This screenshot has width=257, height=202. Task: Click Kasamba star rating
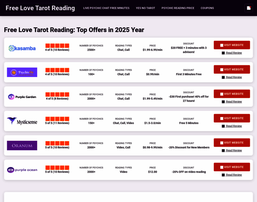(x=57, y=45)
